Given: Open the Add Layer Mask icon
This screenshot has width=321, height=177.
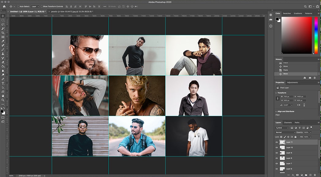Looking at the screenshot, I should tap(297, 175).
